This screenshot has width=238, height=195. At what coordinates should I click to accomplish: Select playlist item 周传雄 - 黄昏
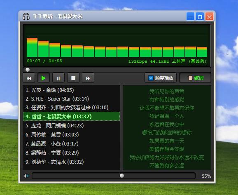(71, 135)
